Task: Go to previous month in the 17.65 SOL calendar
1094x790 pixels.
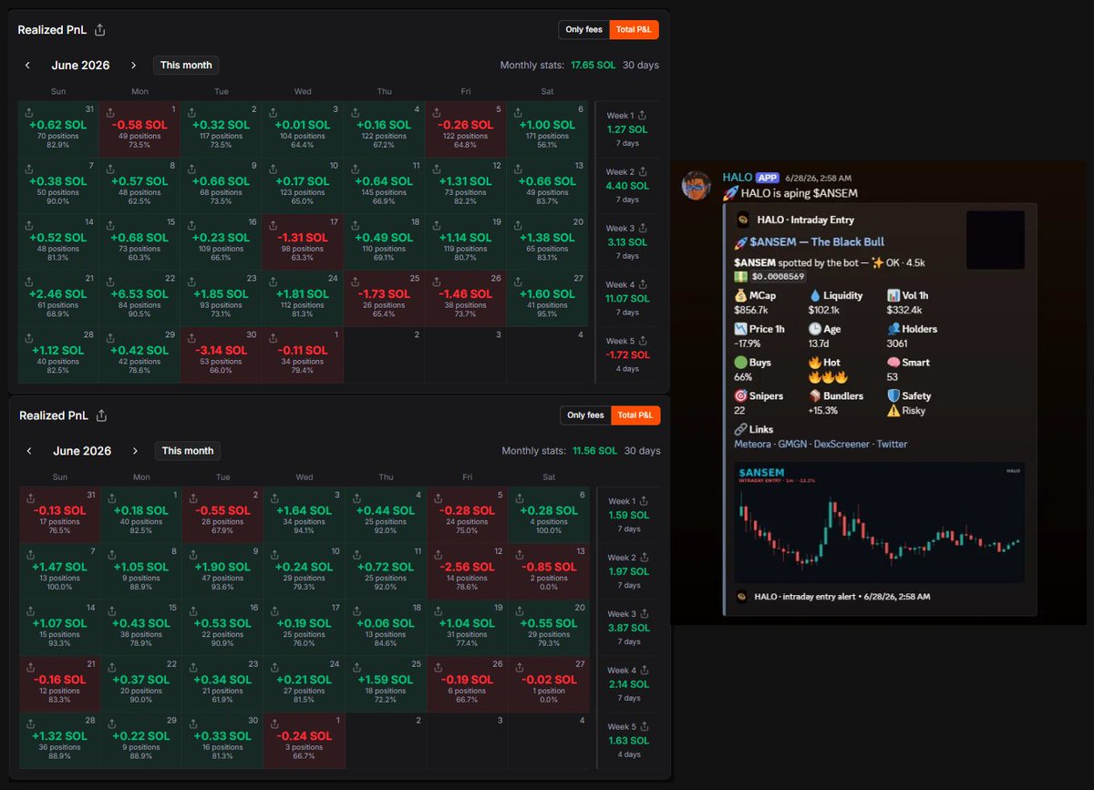Action: tap(27, 66)
